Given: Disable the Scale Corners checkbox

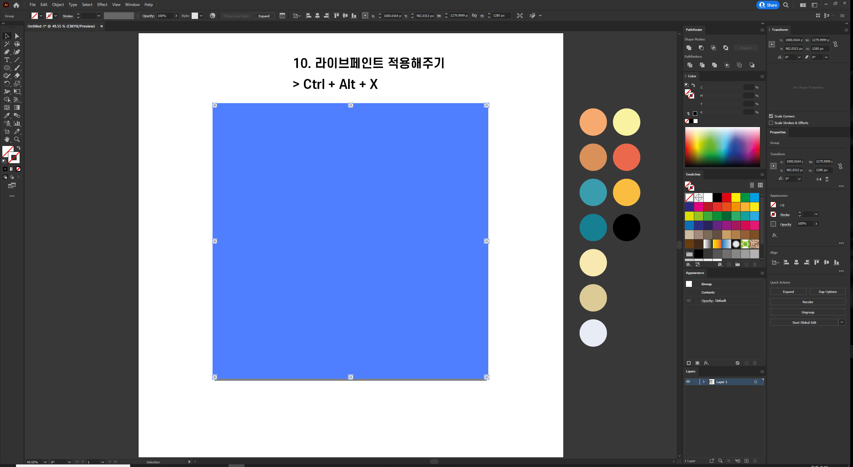Looking at the screenshot, I should click(771, 116).
